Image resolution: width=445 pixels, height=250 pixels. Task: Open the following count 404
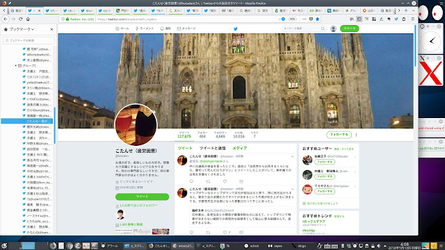click(x=202, y=135)
